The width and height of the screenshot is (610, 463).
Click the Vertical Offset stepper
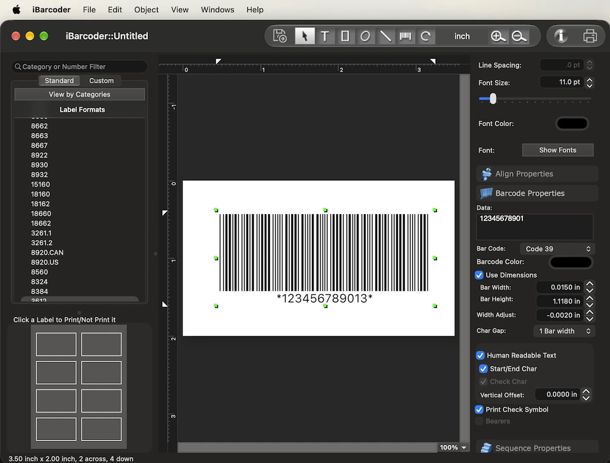pos(586,394)
